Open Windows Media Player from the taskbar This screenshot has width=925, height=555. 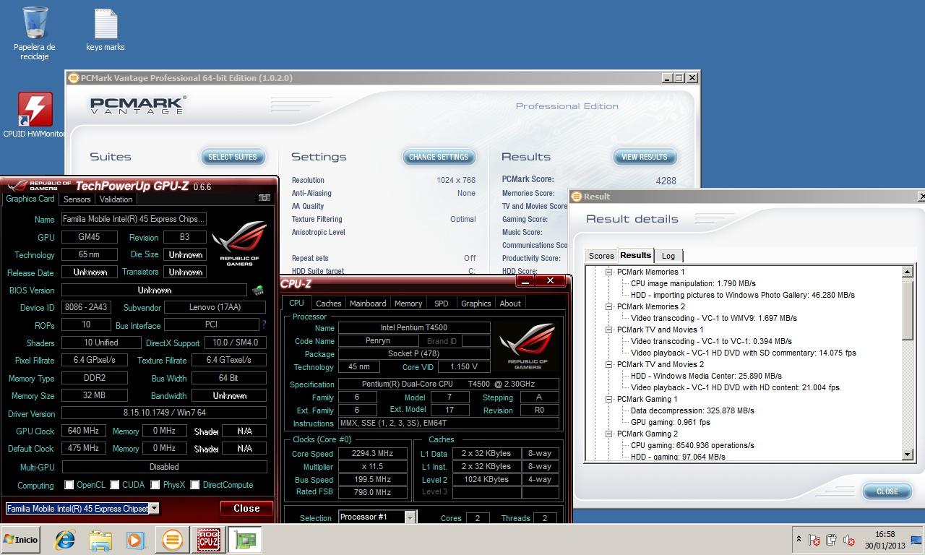tap(135, 540)
